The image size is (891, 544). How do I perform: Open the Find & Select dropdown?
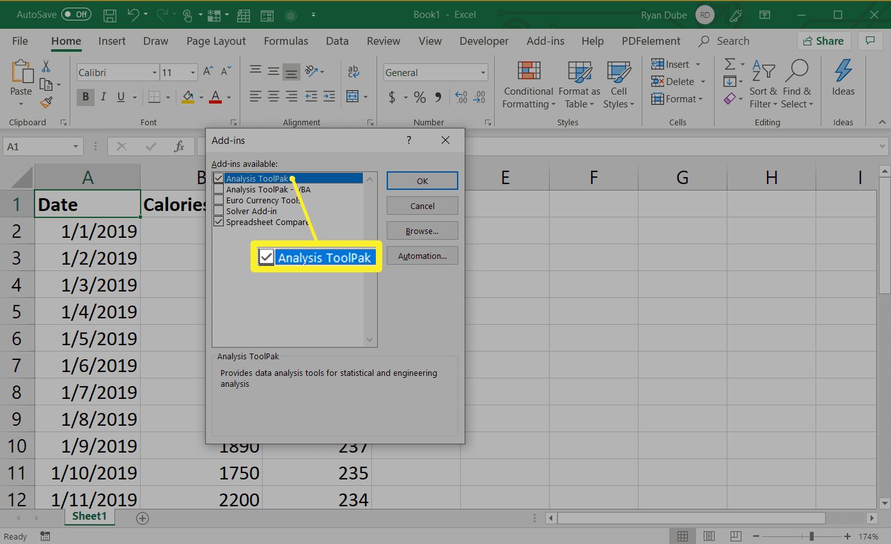796,86
